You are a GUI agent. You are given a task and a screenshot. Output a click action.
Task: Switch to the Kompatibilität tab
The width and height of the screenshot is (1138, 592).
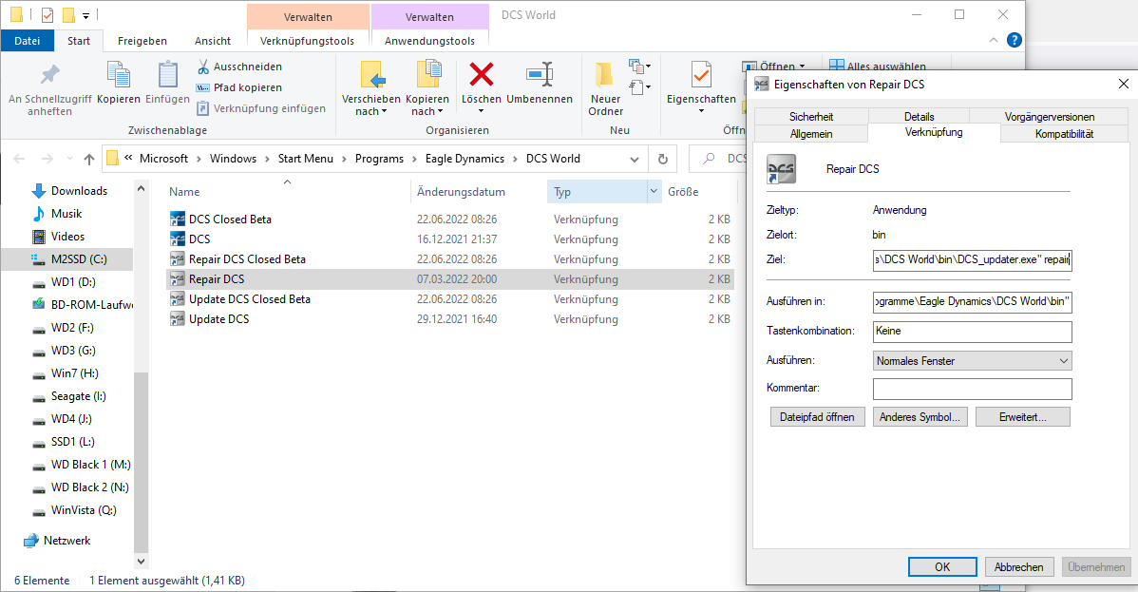coord(1064,134)
